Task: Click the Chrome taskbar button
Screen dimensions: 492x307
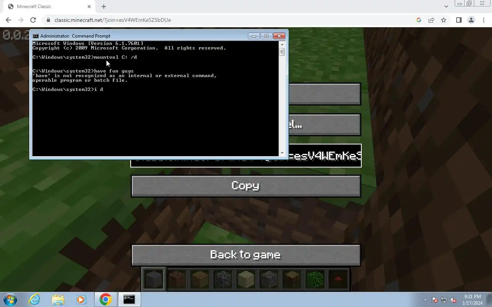Action: 106,299
